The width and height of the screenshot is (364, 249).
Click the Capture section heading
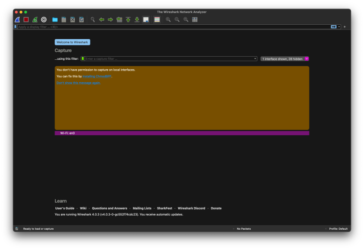click(x=63, y=50)
